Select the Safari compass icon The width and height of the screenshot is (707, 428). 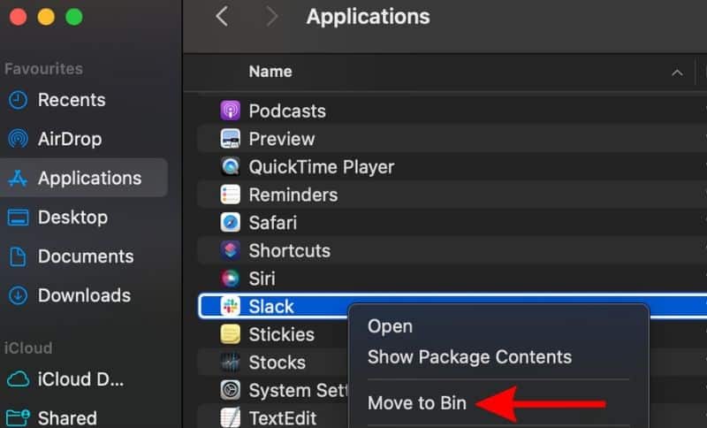tap(231, 223)
